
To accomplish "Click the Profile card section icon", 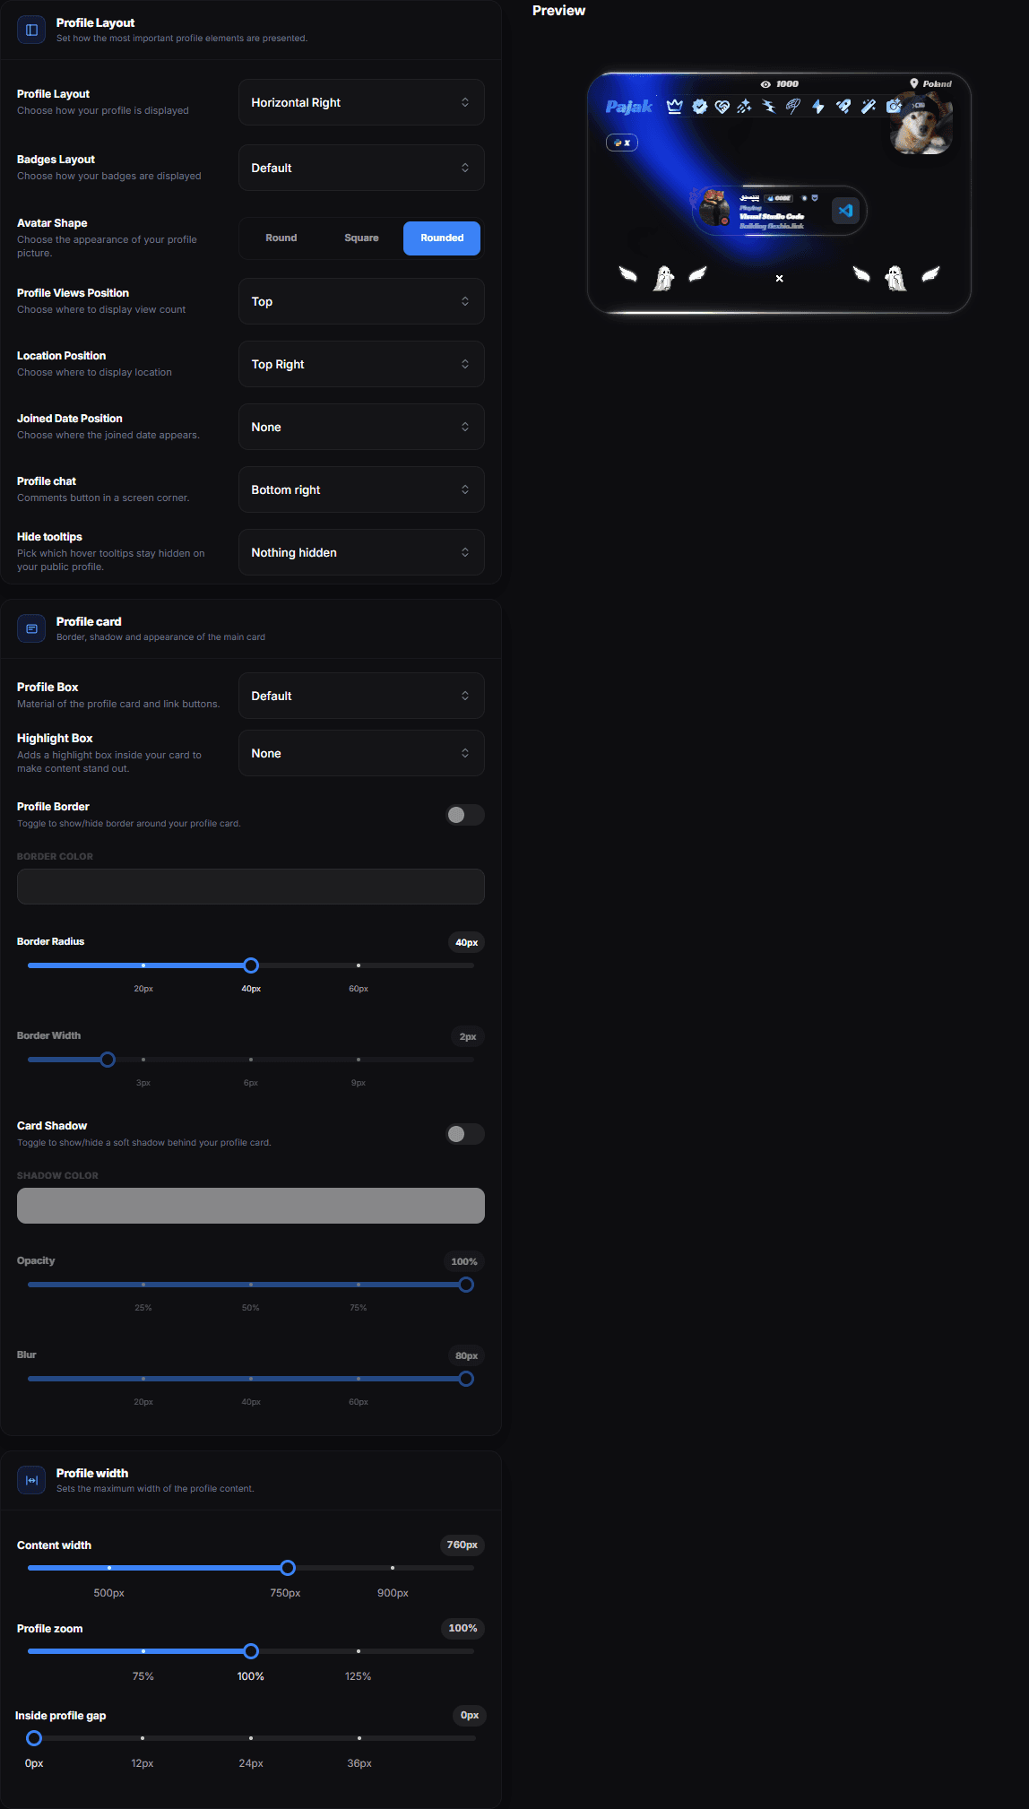I will (31, 628).
